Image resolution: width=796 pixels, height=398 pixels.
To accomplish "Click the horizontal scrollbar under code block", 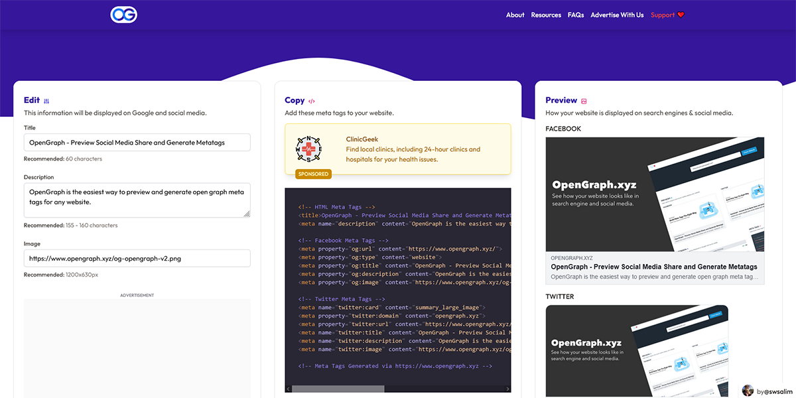I will 338,389.
